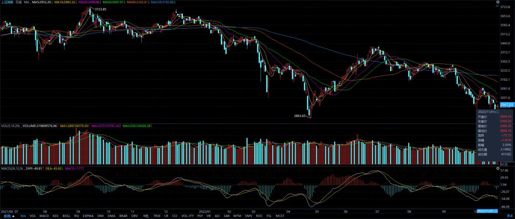
Task: Select the FSL indicator tab
Action: coord(269,216)
